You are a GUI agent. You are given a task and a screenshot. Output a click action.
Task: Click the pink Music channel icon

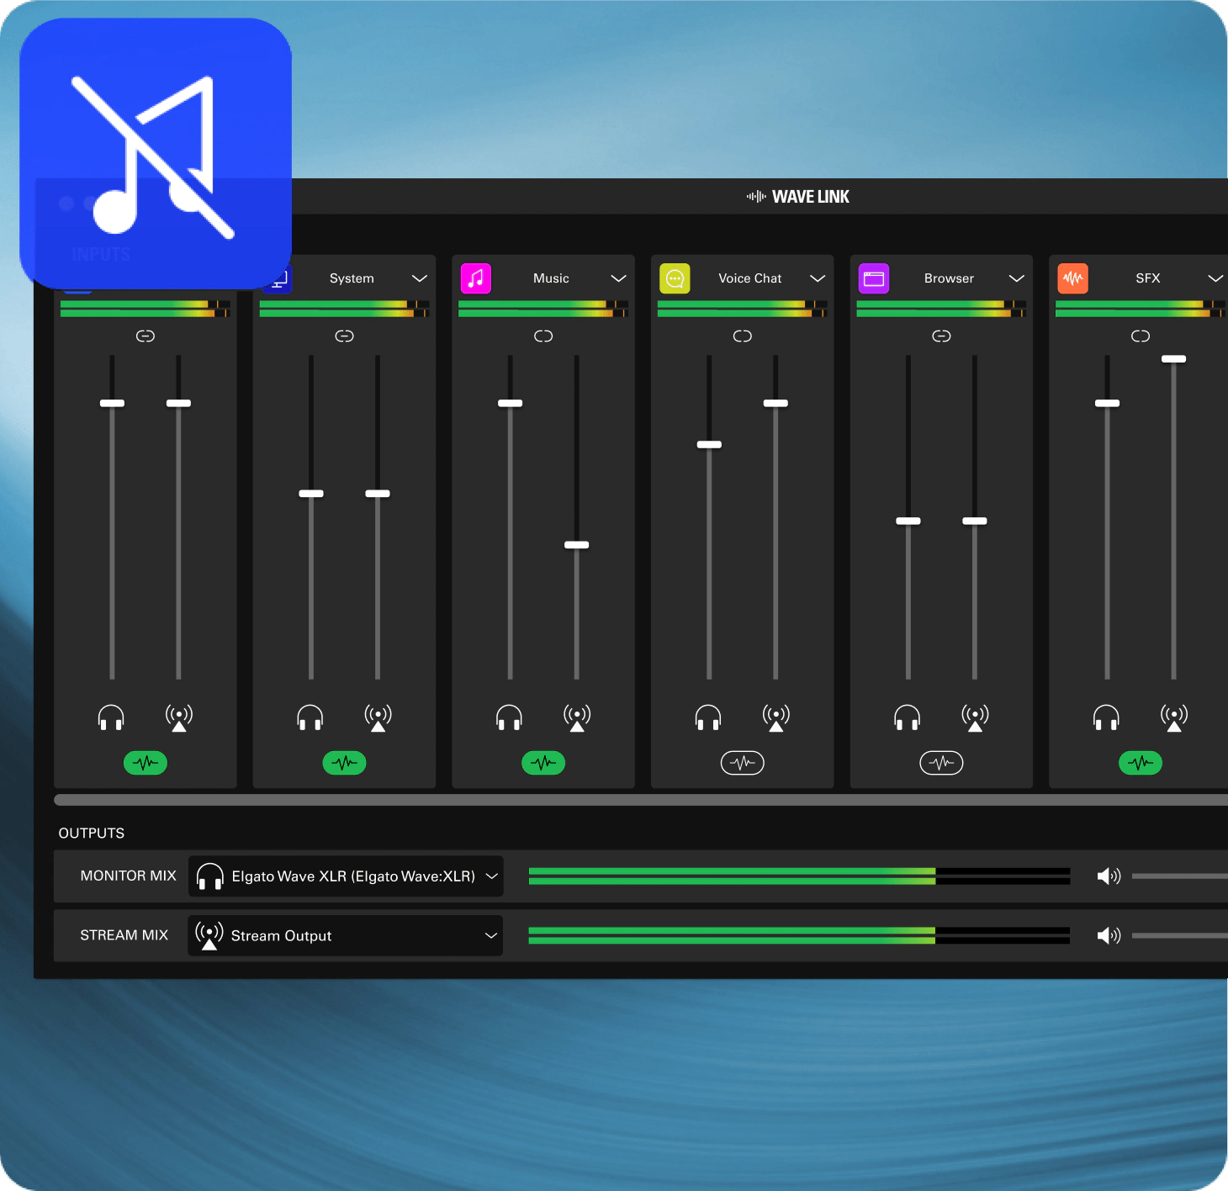coord(476,278)
